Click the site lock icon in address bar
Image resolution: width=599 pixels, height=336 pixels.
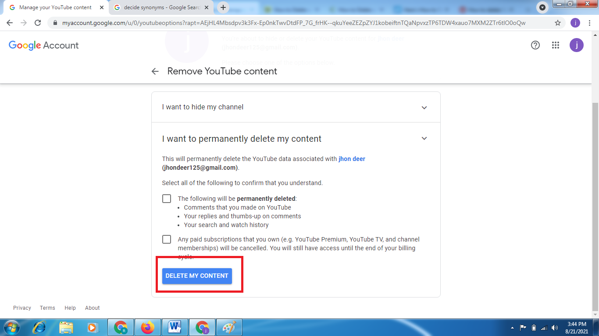[x=55, y=23]
